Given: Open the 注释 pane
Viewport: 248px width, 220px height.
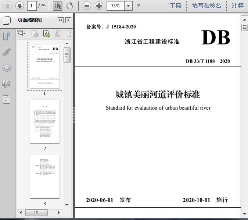Looking at the screenshot, I should pyautogui.click(x=238, y=6).
